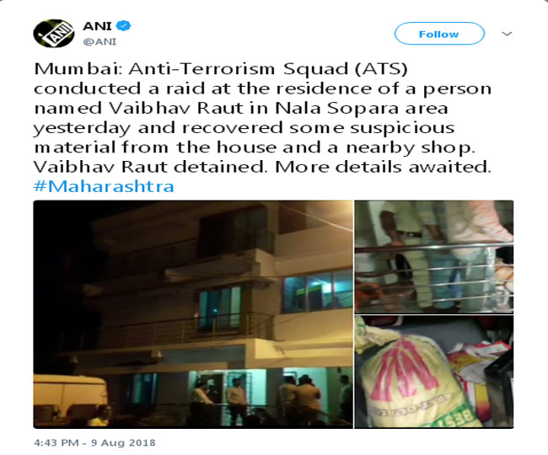
Task: View the yellow sack photo
Action: tap(433, 372)
